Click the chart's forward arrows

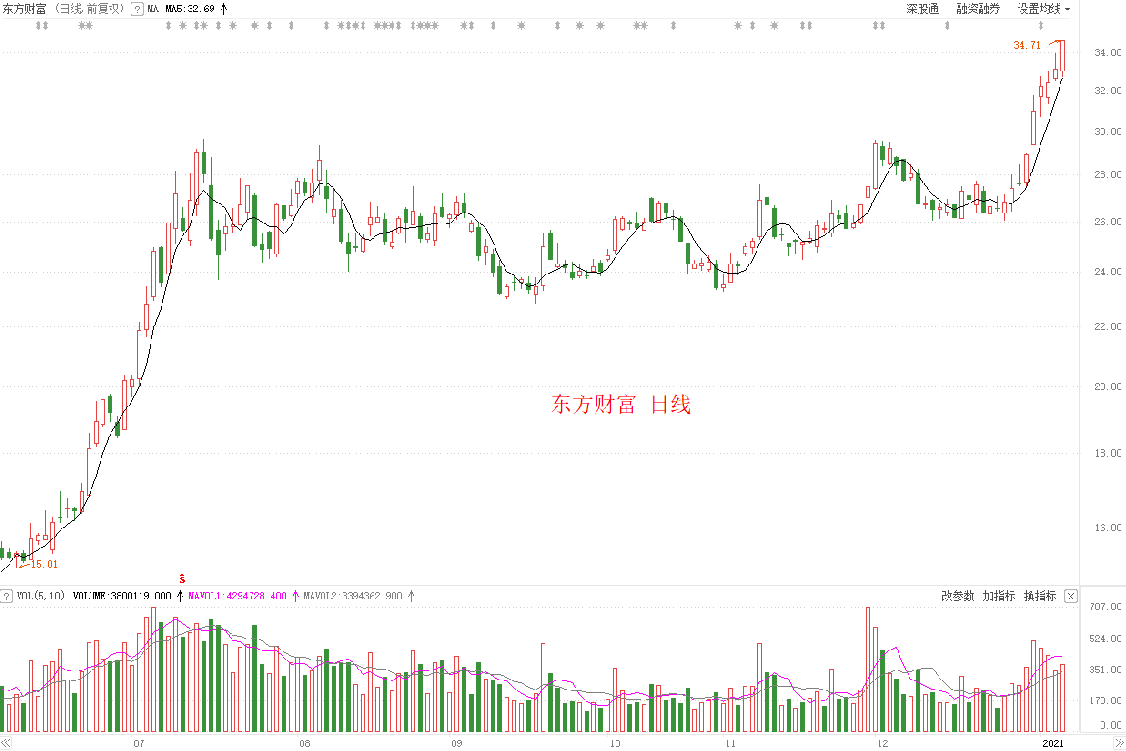tap(1120, 743)
